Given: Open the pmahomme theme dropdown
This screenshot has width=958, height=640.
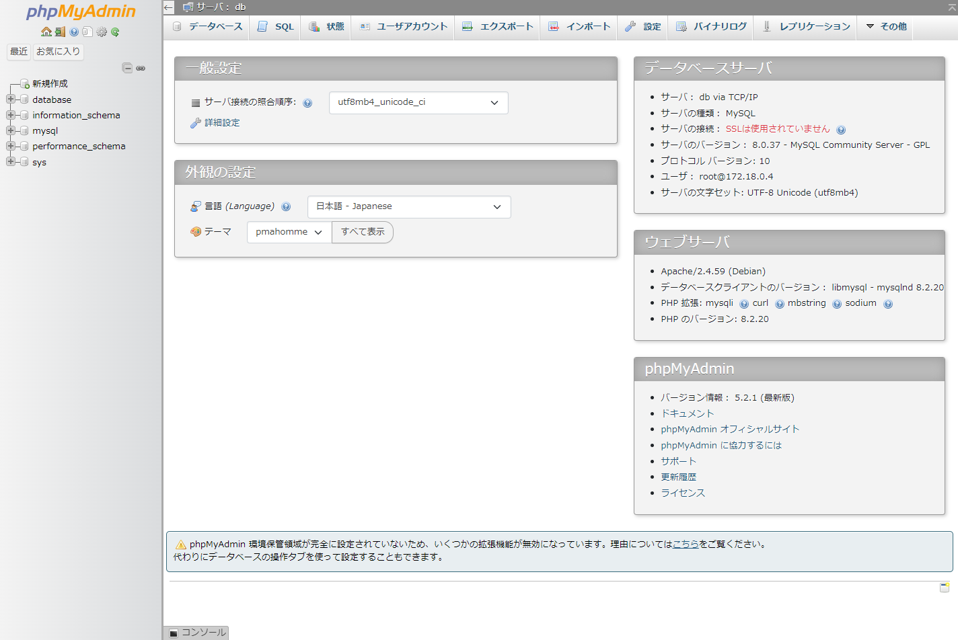Looking at the screenshot, I should point(289,232).
